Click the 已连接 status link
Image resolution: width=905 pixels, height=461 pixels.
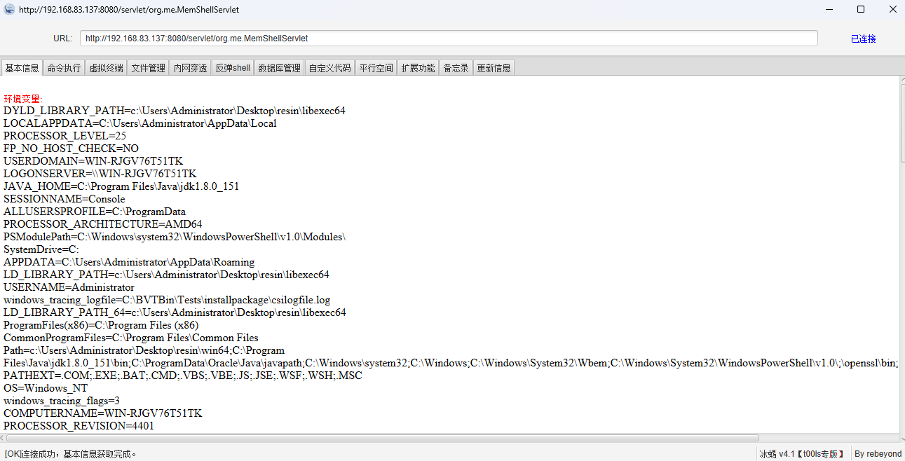point(863,39)
